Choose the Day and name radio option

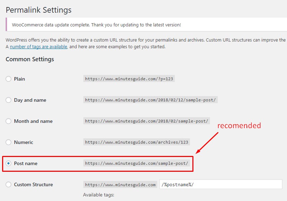(x=8, y=100)
